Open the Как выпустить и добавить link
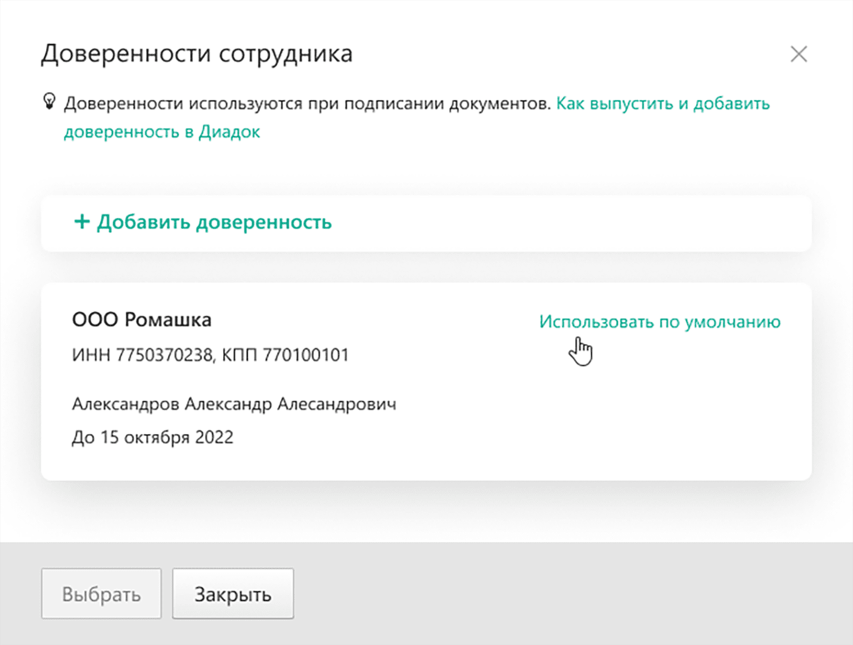The image size is (853, 645). [662, 103]
